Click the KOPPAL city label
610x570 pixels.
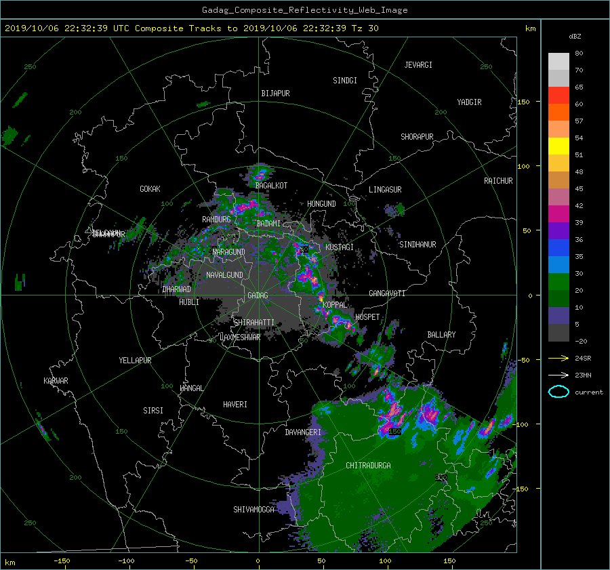click(335, 304)
